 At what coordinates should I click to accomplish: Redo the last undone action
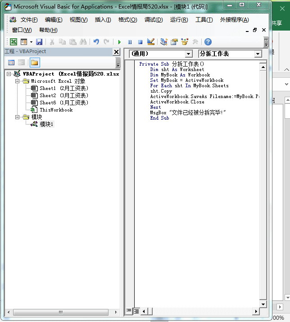[x=107, y=42]
